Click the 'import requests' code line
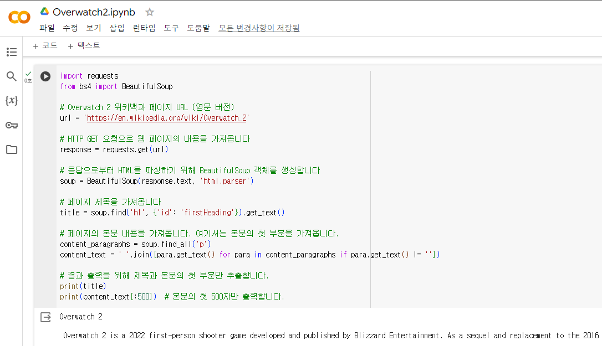 point(89,76)
